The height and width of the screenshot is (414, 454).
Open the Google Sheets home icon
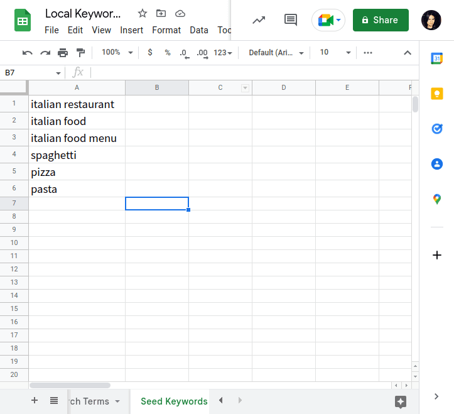click(x=23, y=20)
